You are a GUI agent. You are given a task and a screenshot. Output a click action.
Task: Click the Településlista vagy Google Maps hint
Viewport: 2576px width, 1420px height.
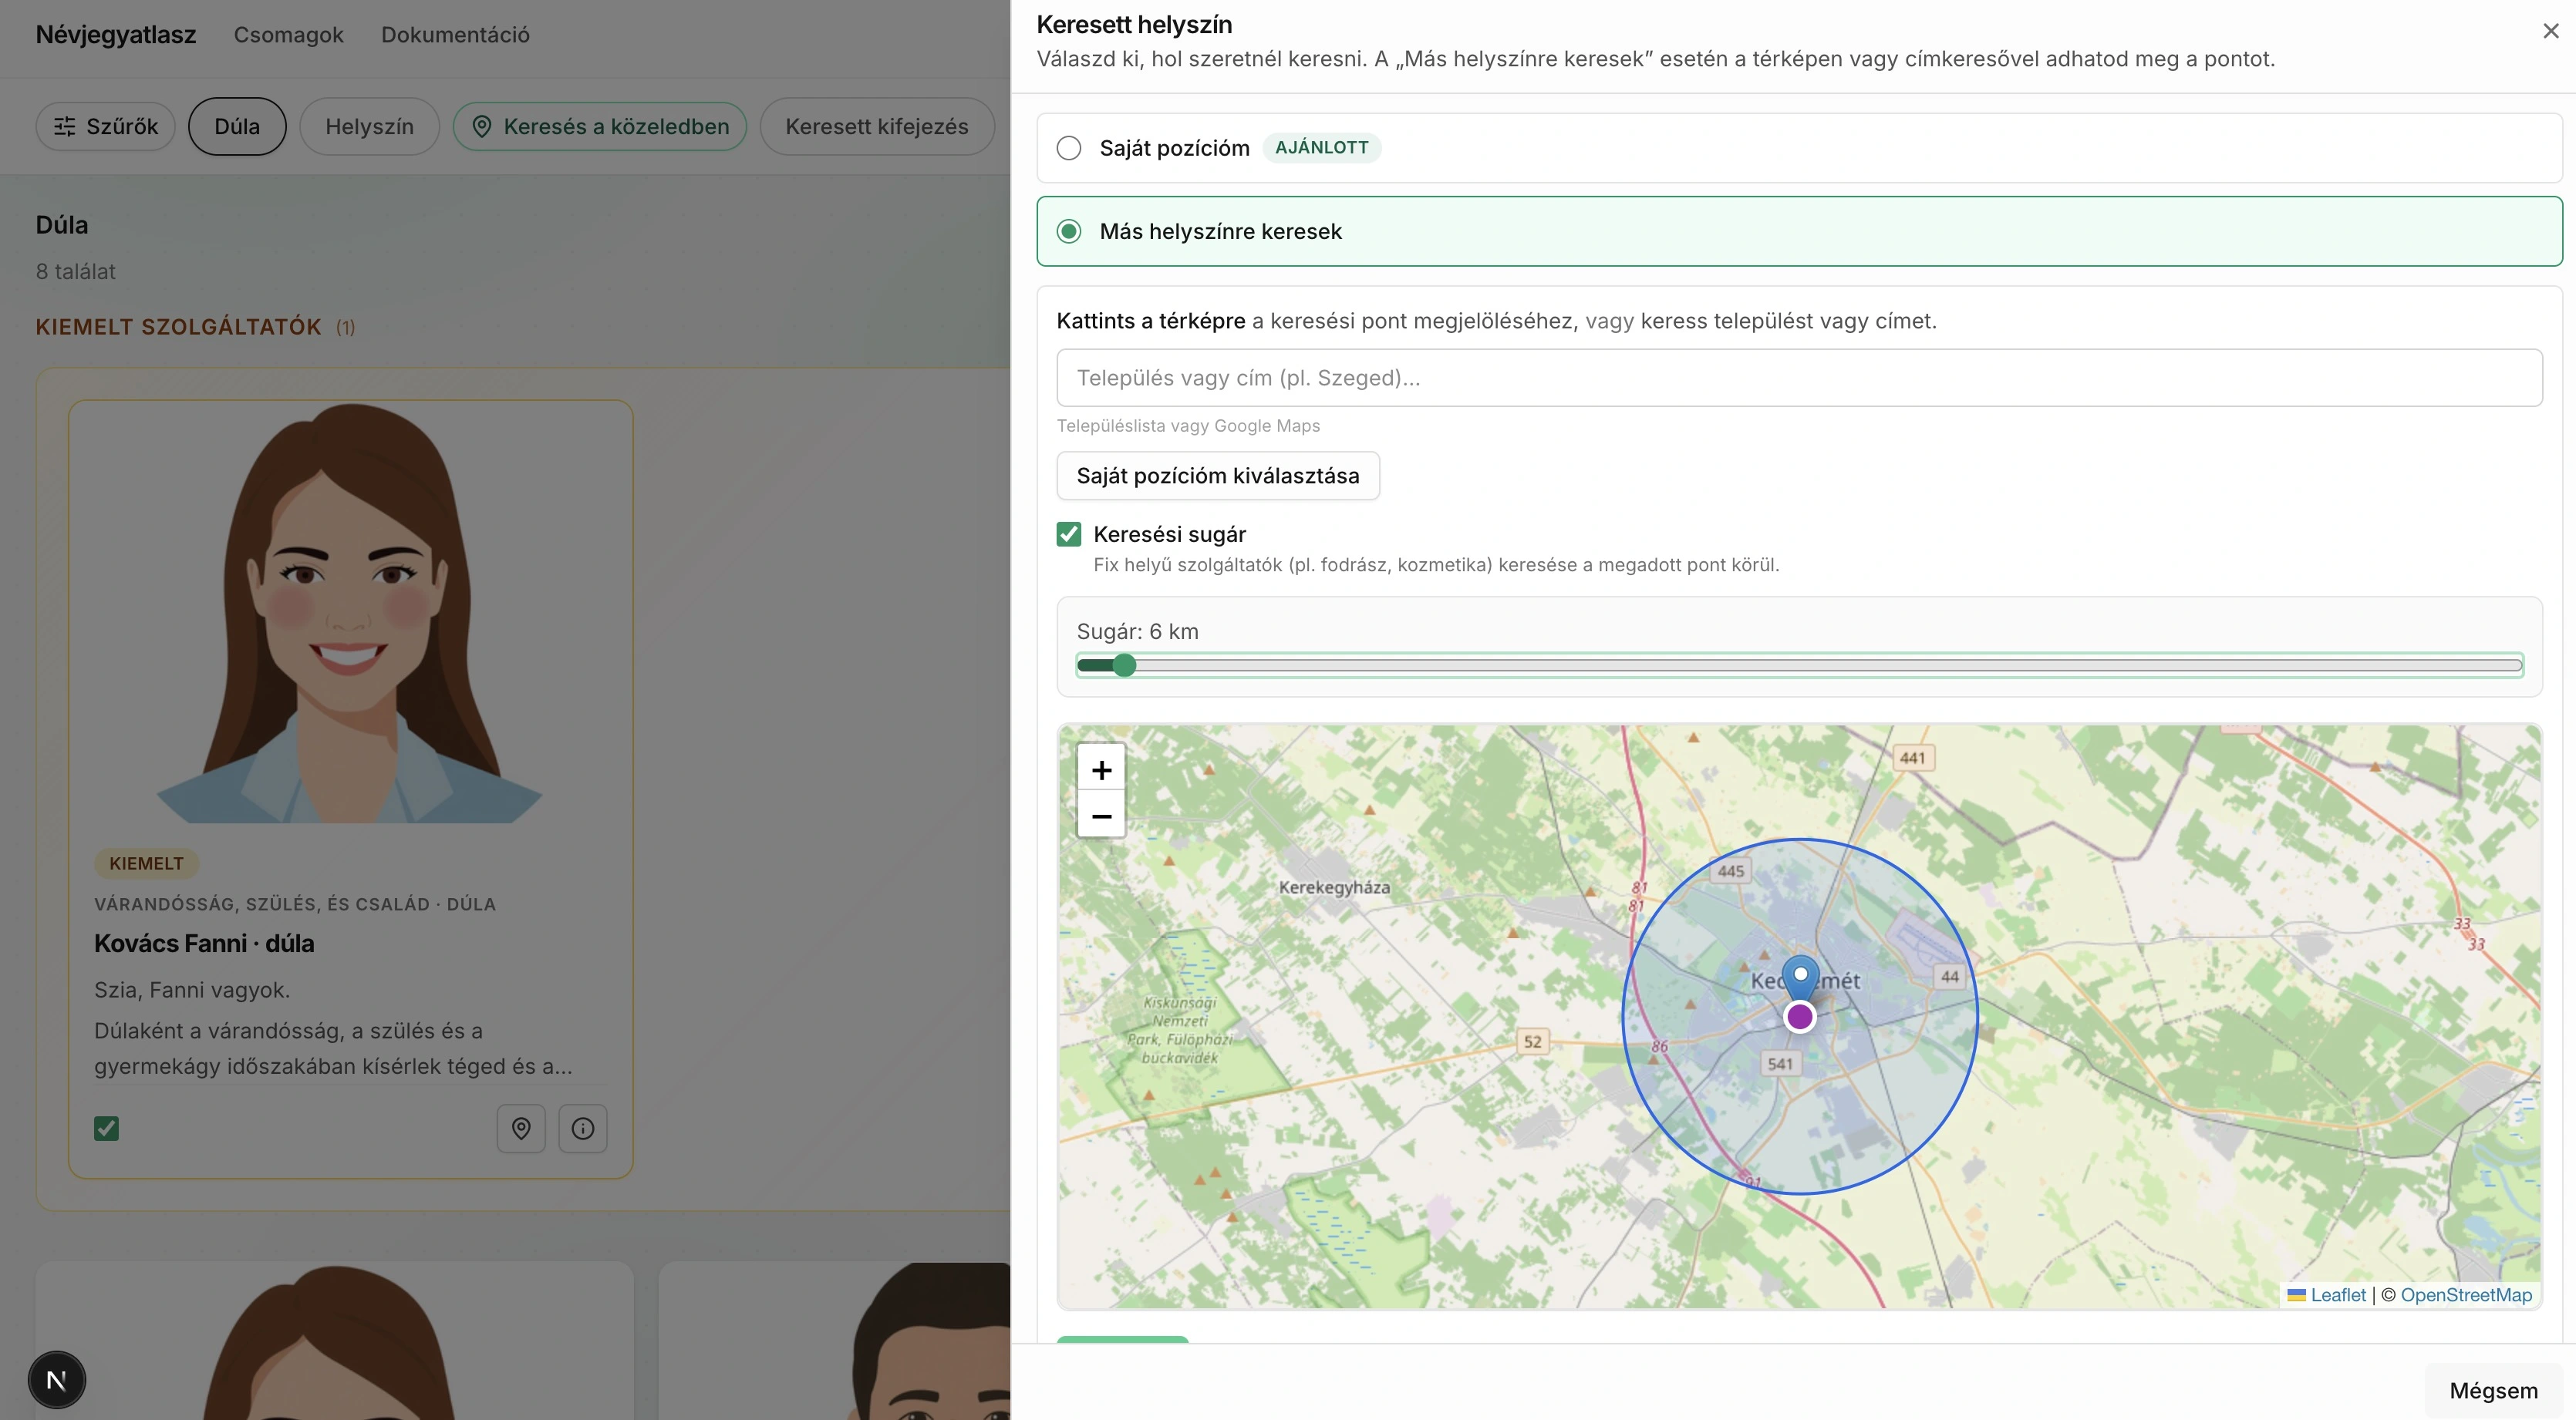[1188, 426]
